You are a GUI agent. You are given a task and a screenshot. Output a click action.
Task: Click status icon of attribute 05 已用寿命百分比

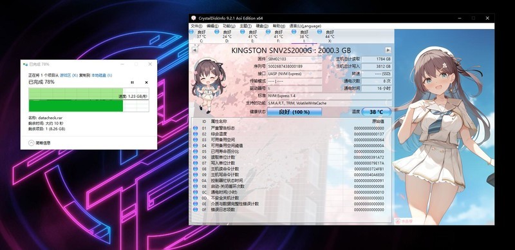click(196, 151)
